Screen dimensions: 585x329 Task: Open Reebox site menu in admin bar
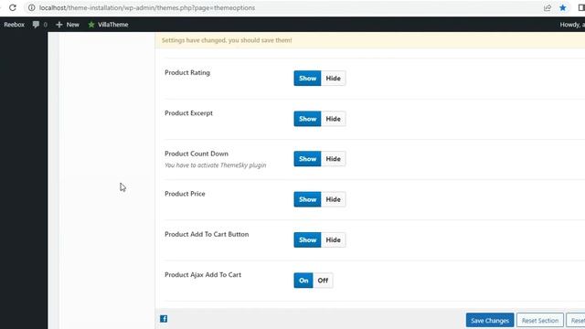(x=15, y=25)
